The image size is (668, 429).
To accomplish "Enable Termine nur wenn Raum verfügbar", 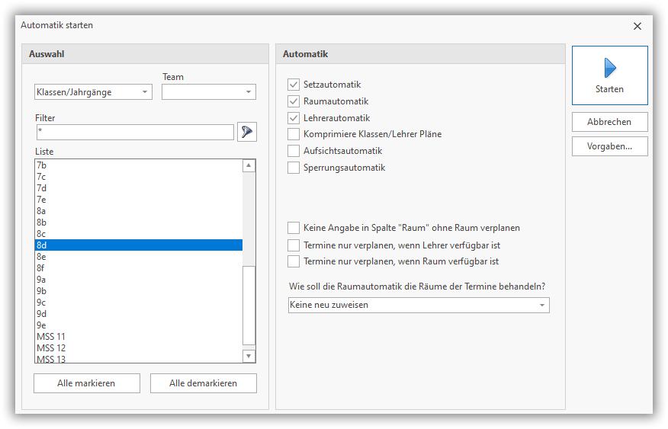I will (x=294, y=261).
